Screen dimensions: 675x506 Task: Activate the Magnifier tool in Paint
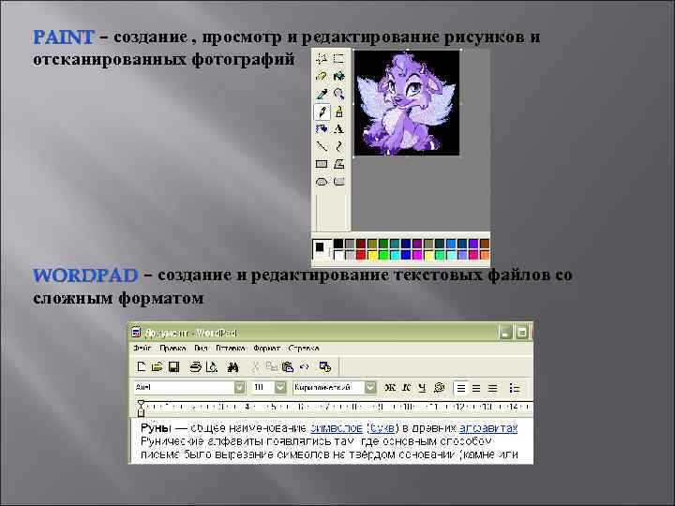point(339,95)
